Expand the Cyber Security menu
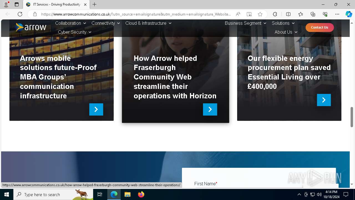This screenshot has width=355, height=200. tap(75, 32)
